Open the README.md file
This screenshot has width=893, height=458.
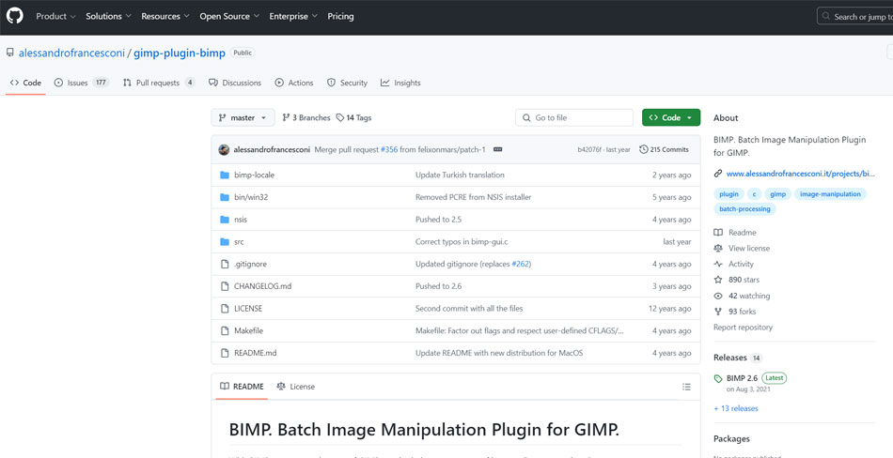point(255,353)
